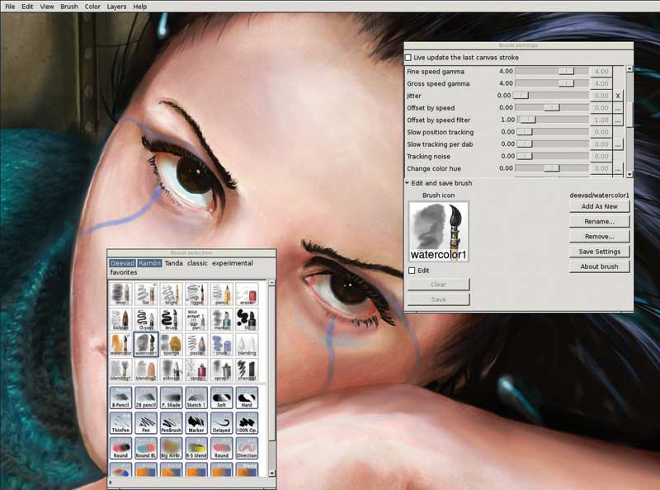Collapse the Edit and save brush section
Image resolution: width=660 pixels, height=490 pixels.
click(407, 183)
